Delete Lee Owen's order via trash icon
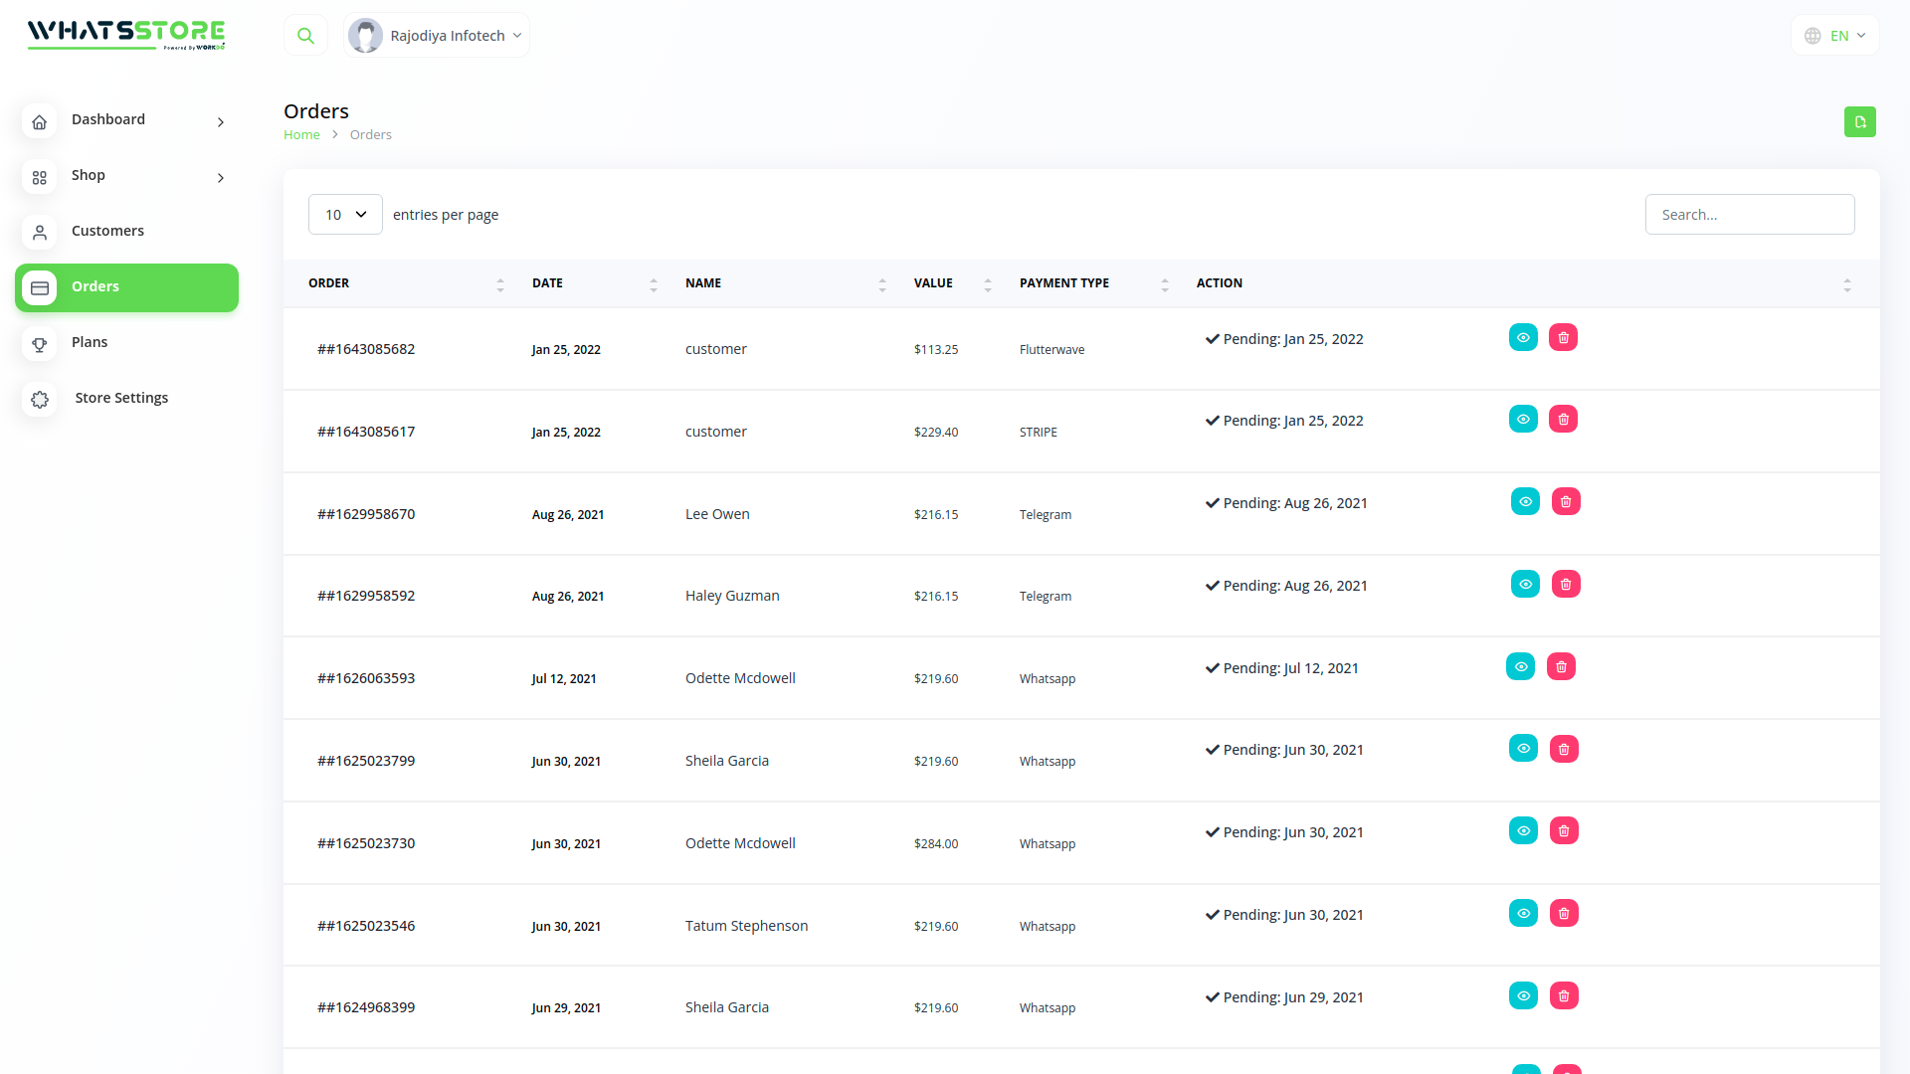 click(1566, 502)
